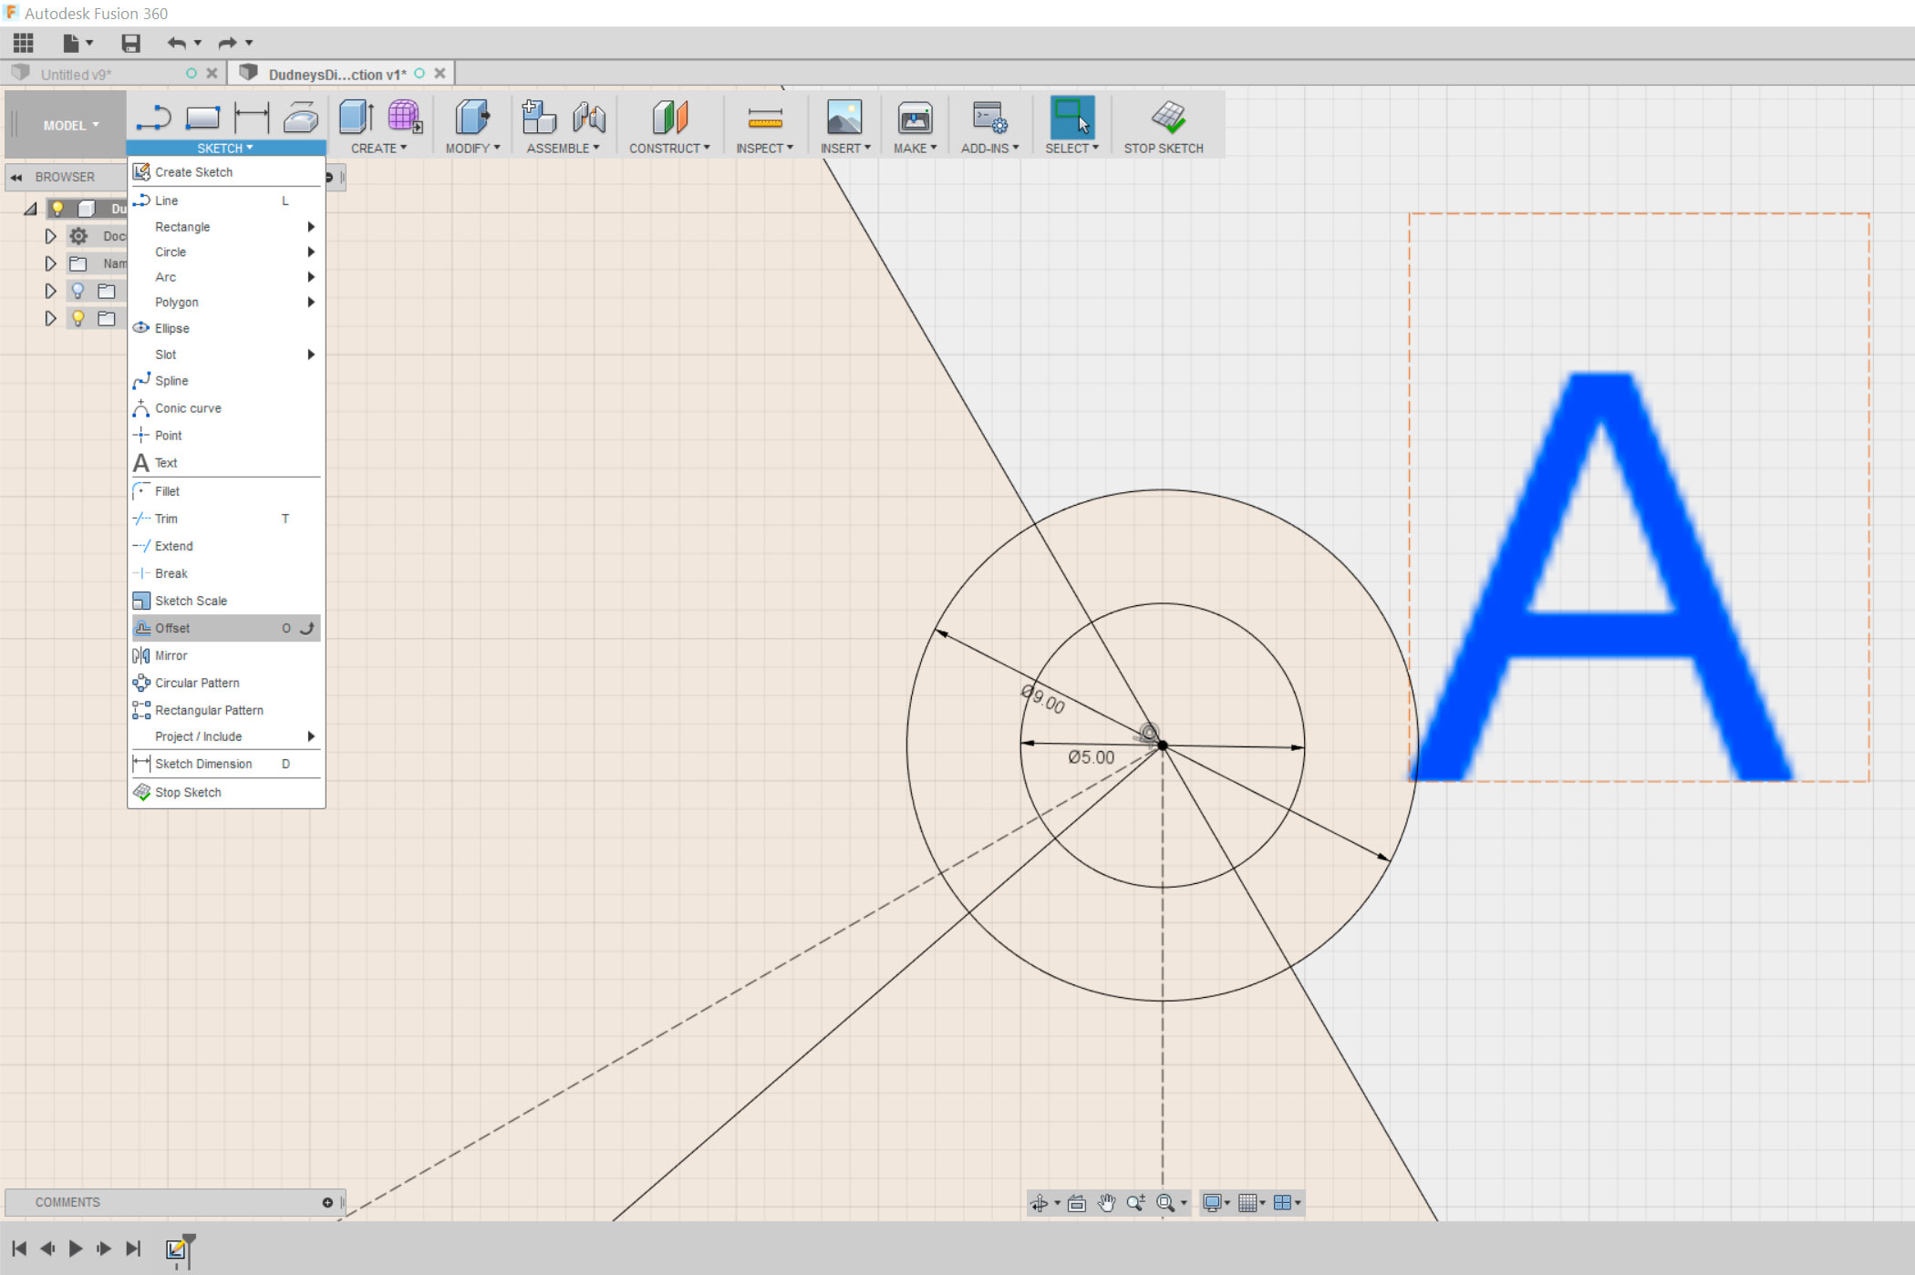Open the CONSTRUCT dropdown menu

(669, 148)
